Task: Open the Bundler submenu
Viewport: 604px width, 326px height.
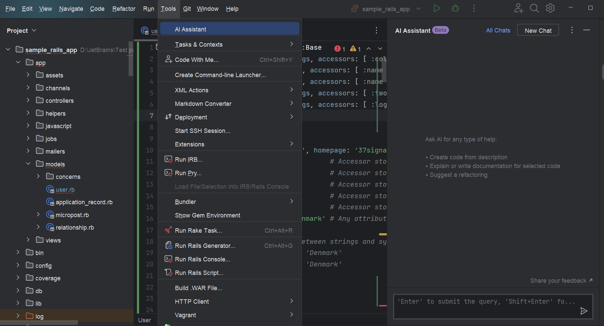Action: (230, 202)
